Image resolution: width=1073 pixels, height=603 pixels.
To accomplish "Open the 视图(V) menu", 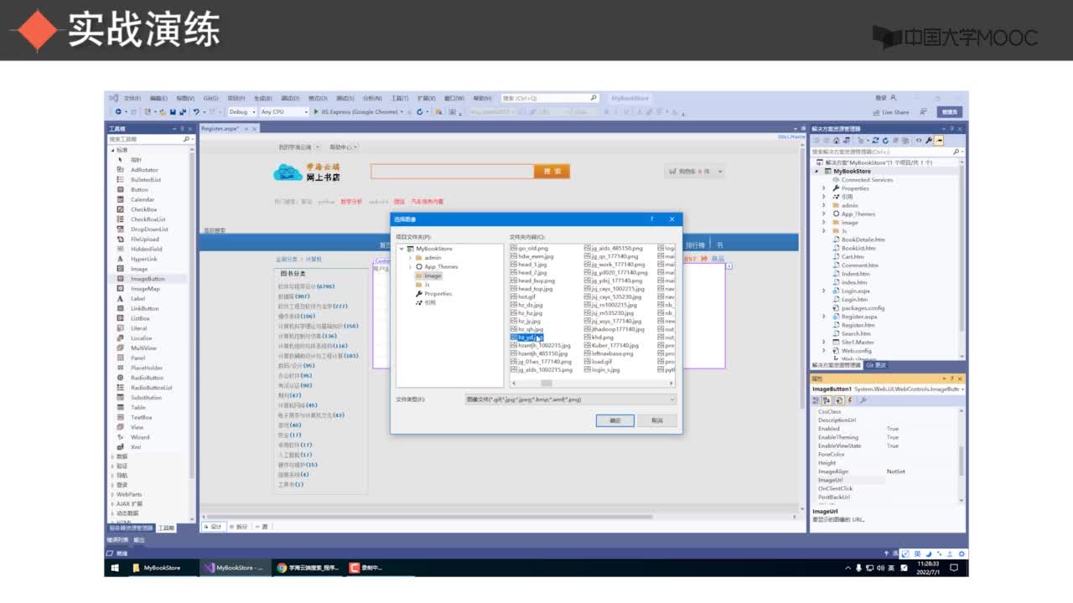I will (x=185, y=98).
